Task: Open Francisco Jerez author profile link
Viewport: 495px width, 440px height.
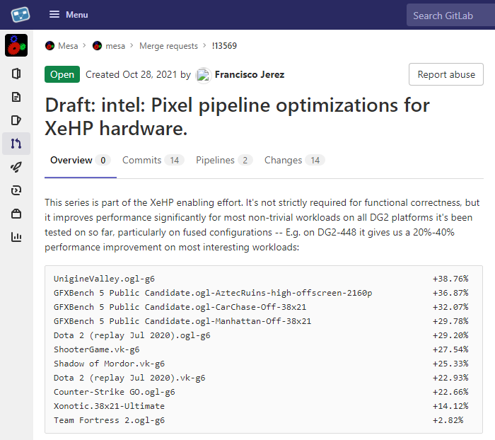Action: click(250, 75)
